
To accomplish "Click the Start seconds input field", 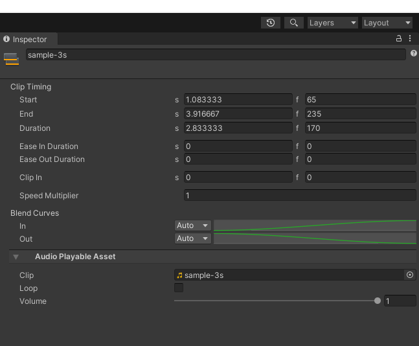I will pos(238,100).
